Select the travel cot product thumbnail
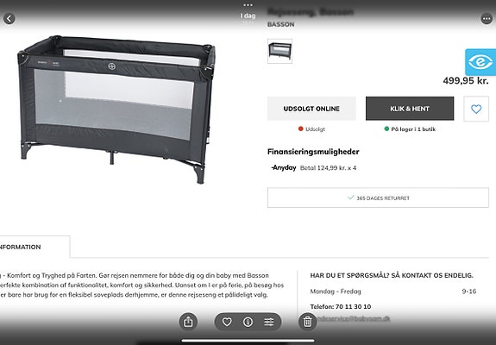 tap(280, 51)
